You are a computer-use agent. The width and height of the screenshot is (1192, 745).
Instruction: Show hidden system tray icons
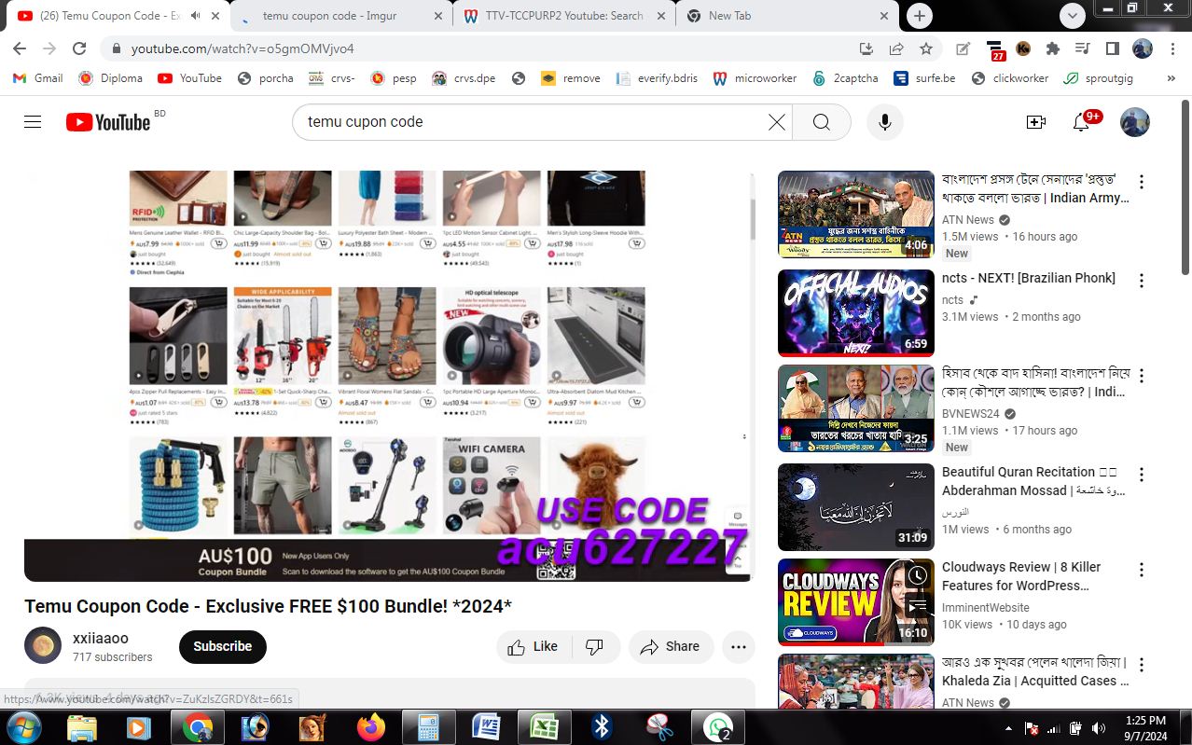(1007, 728)
